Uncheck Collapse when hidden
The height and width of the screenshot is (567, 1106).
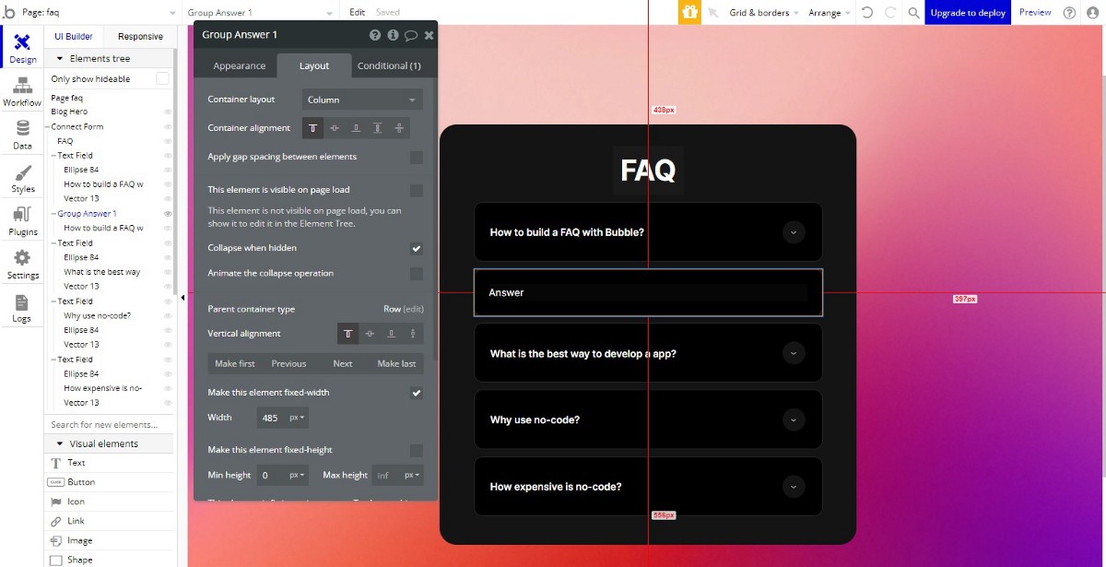tap(417, 249)
